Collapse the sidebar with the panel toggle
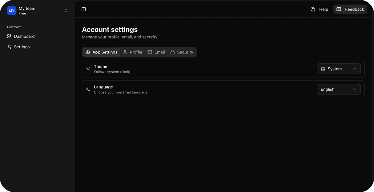The height and width of the screenshot is (192, 374). 84,9
